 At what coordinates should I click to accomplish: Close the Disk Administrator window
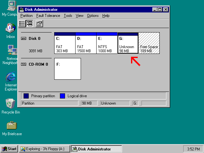(166, 10)
